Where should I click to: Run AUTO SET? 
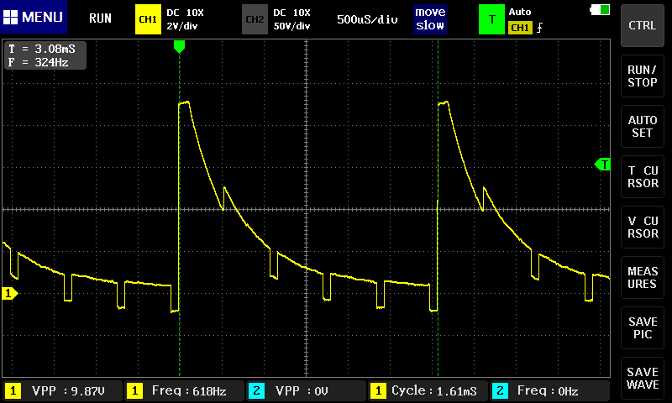(x=642, y=126)
